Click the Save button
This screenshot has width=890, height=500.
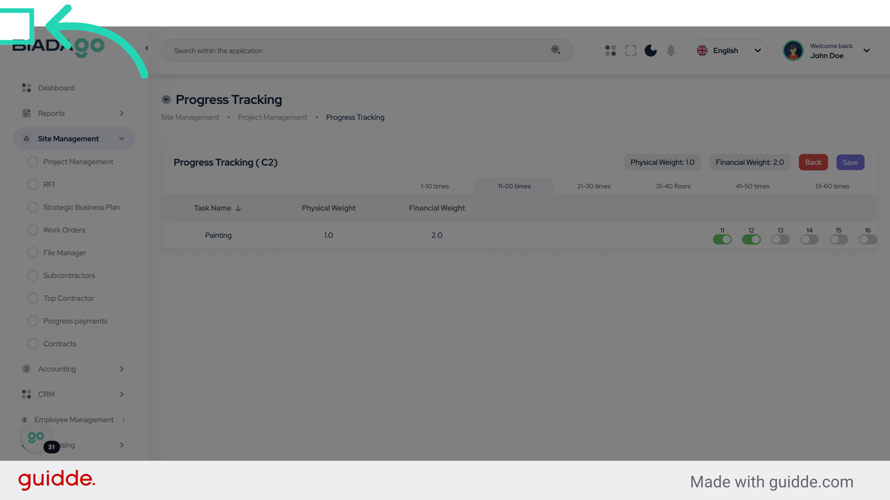click(850, 162)
